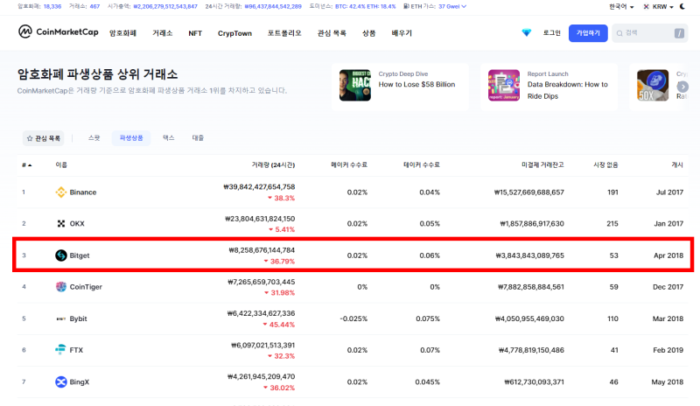Open the KRW currency dropdown
Viewport: 700px width, 406px height.
point(658,6)
